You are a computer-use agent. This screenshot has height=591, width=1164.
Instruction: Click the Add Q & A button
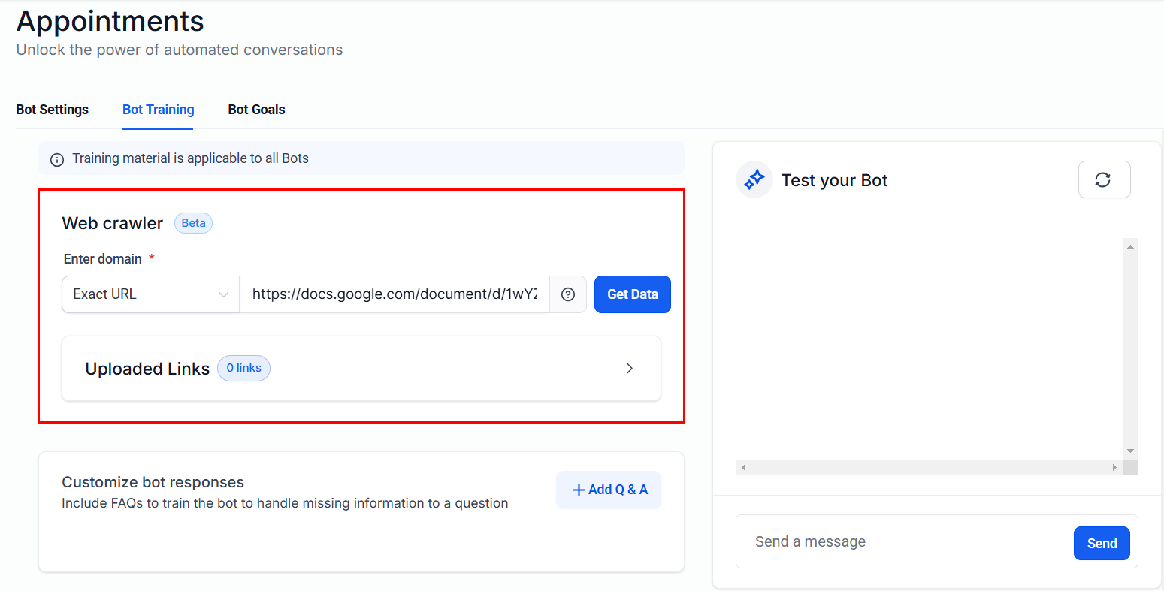pyautogui.click(x=609, y=490)
